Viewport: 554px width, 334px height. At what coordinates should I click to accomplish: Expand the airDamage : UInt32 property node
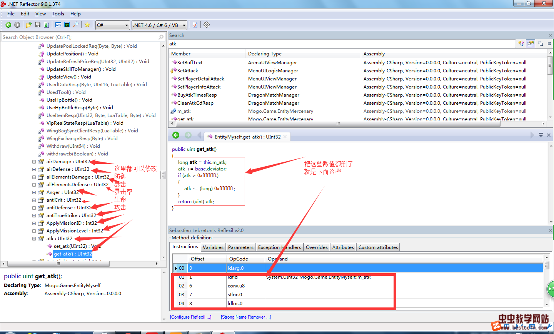(34, 162)
